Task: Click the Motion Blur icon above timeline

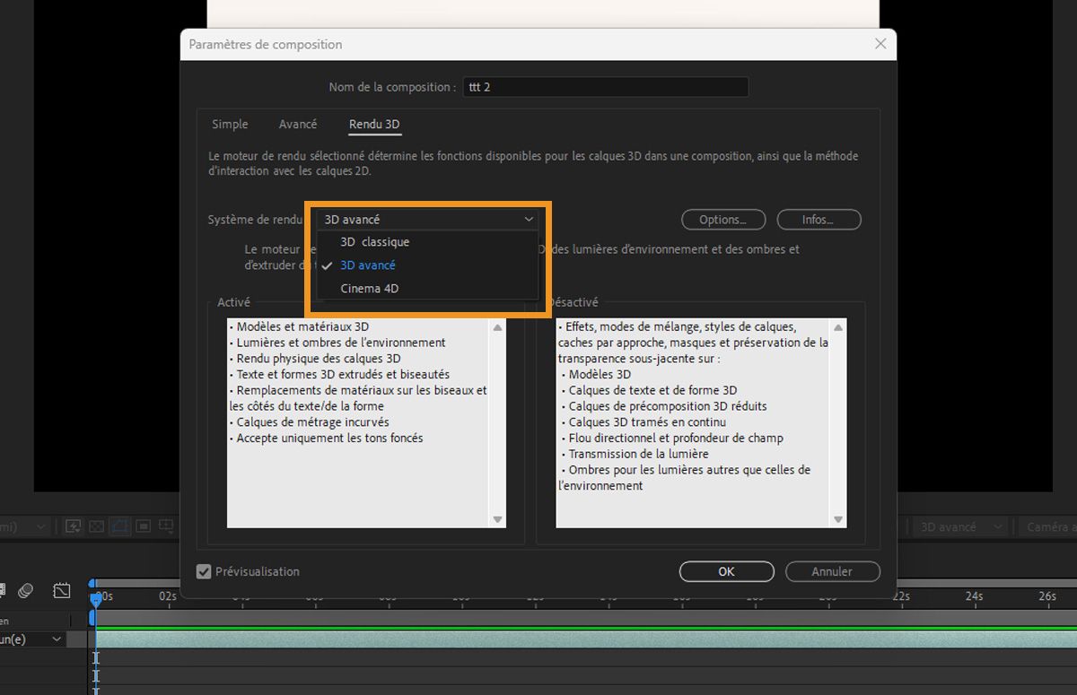Action: [x=25, y=590]
